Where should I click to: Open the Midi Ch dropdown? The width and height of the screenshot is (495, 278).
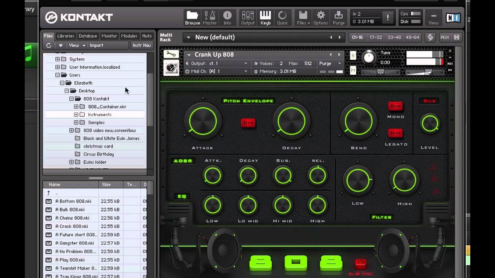point(217,71)
